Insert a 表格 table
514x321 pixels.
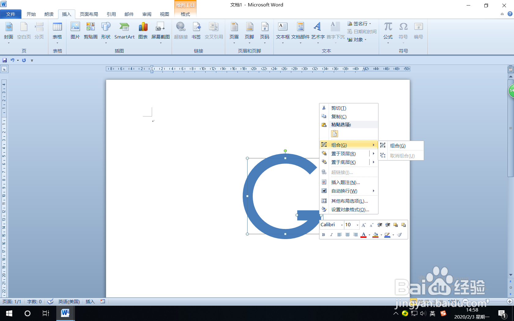(57, 31)
